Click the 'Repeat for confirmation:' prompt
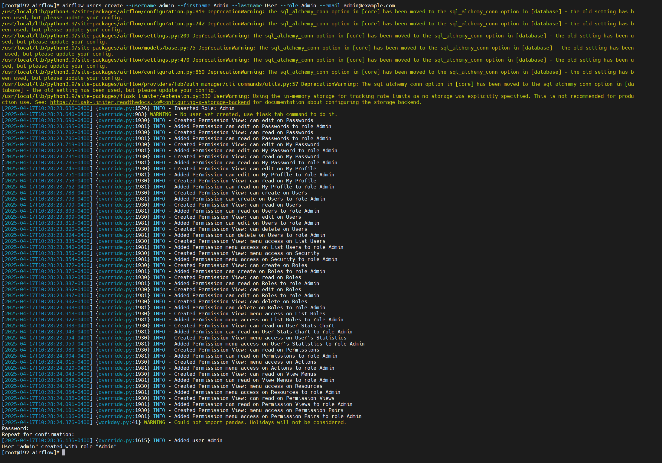The width and height of the screenshot is (662, 463). pyautogui.click(x=38, y=434)
